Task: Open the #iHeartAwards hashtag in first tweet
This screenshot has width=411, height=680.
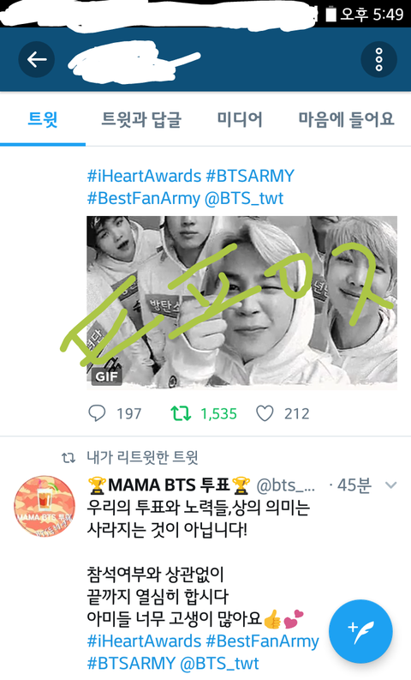Action: (x=144, y=176)
